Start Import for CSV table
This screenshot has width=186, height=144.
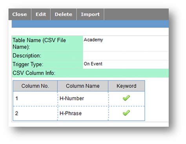click(90, 14)
